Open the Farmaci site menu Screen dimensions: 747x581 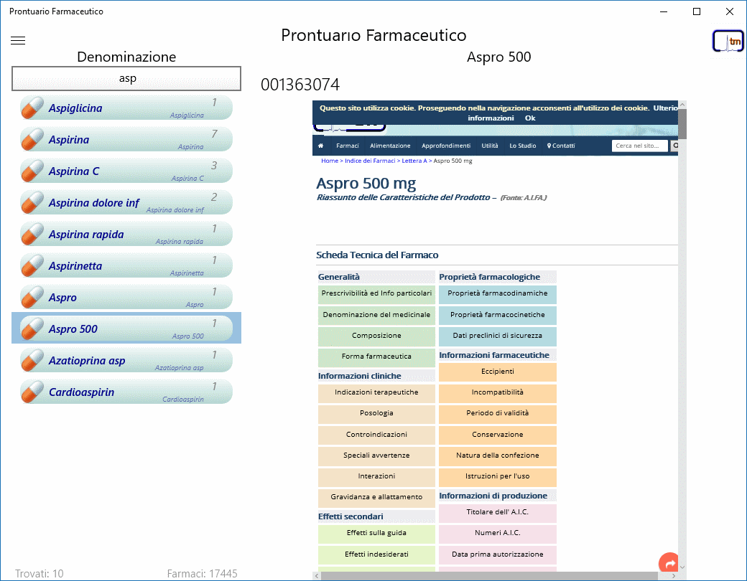point(348,146)
